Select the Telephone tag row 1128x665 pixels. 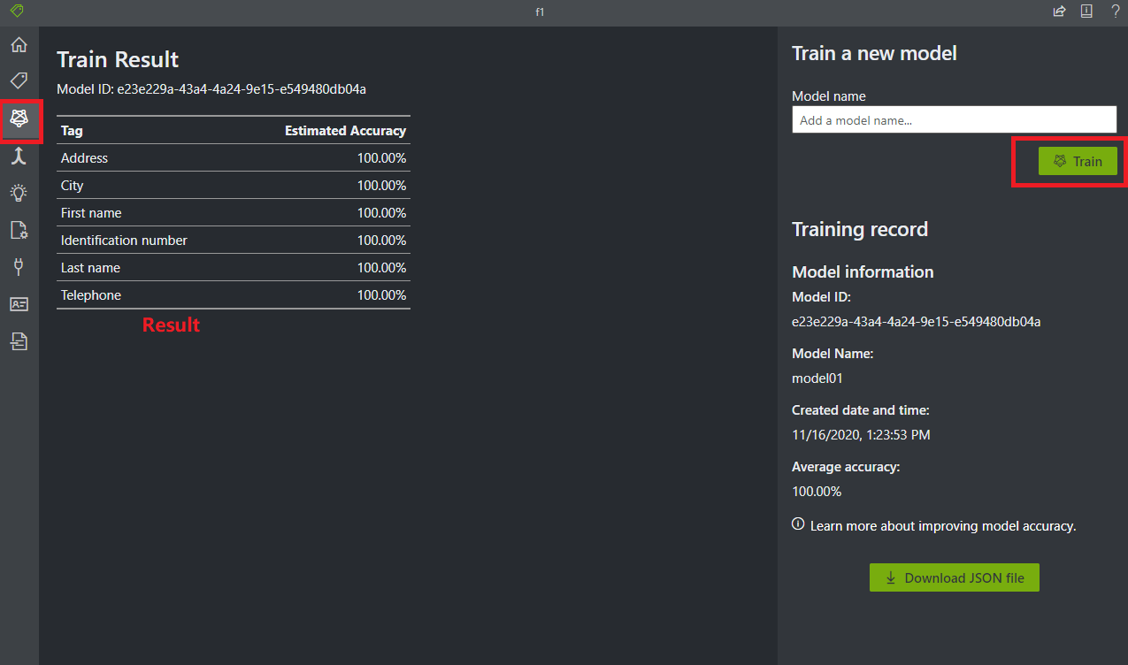234,295
